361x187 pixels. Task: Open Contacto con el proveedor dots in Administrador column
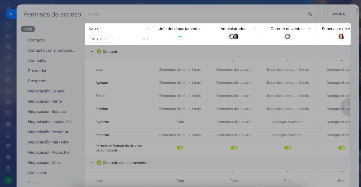(234, 172)
